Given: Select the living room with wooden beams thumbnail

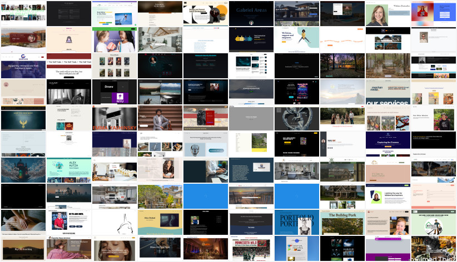Looking at the screenshot, I should 160,39.
